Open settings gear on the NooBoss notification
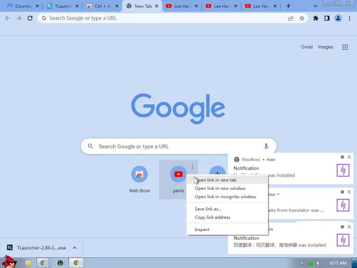The image size is (357, 268). point(342,157)
